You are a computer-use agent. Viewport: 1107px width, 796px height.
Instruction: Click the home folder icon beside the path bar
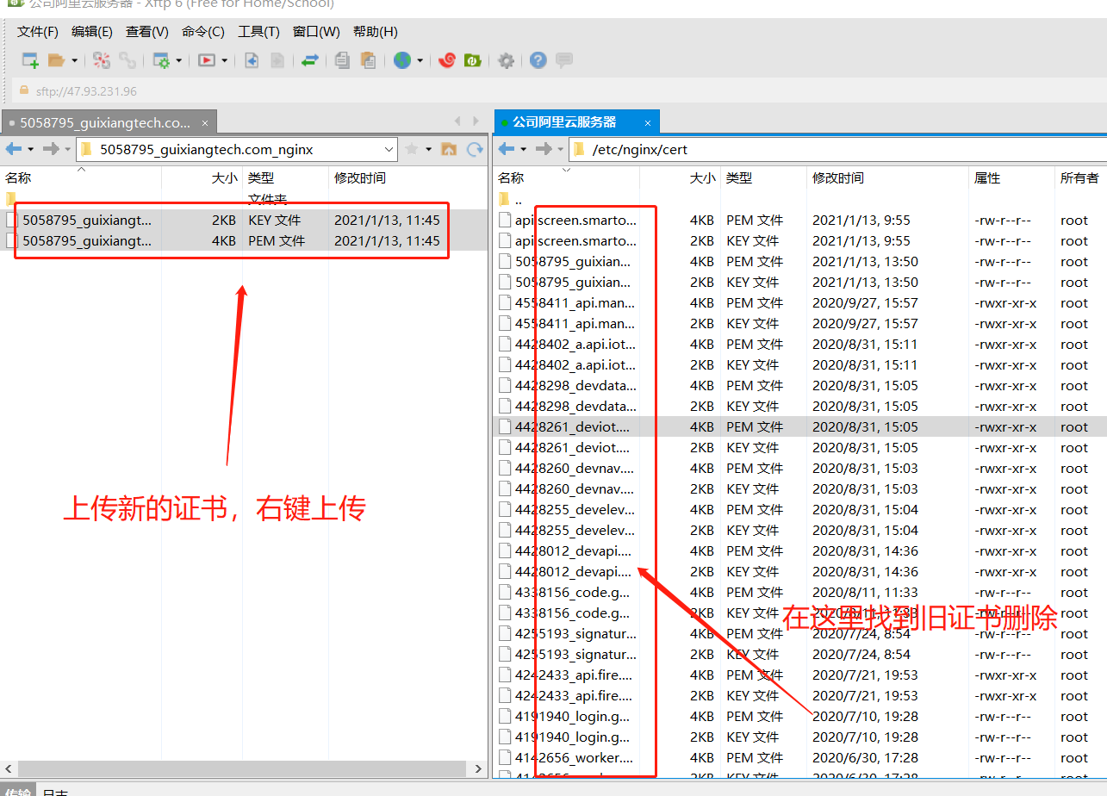pos(449,148)
